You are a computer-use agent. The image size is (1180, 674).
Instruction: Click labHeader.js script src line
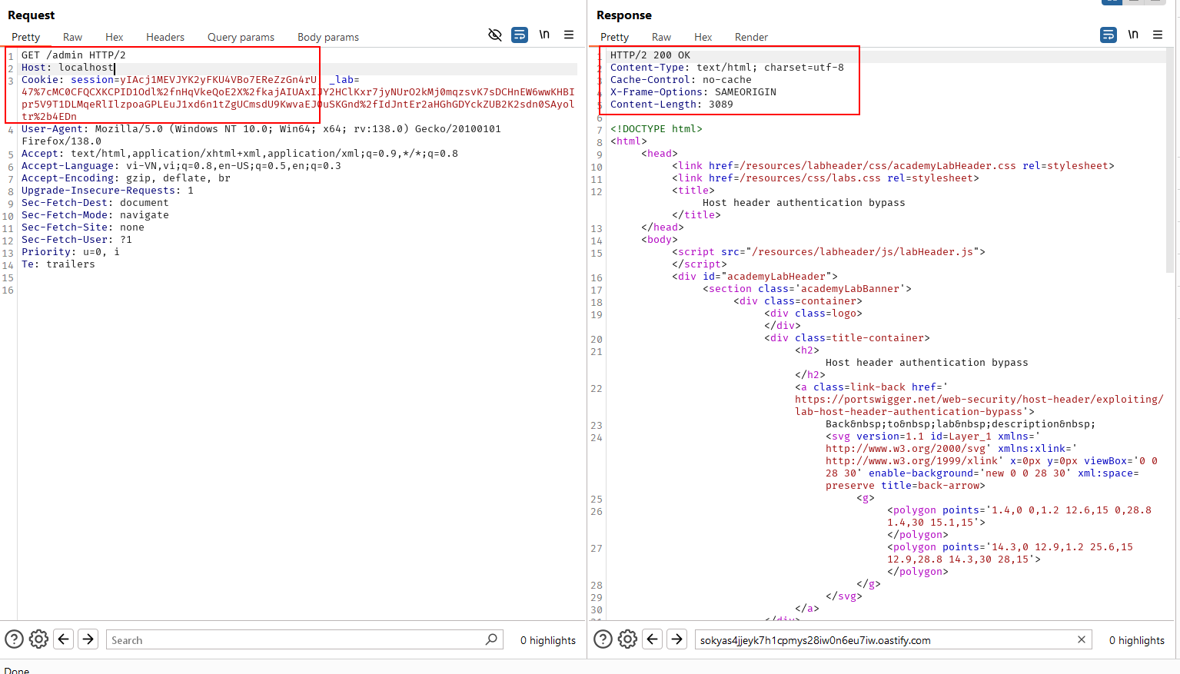pos(829,252)
